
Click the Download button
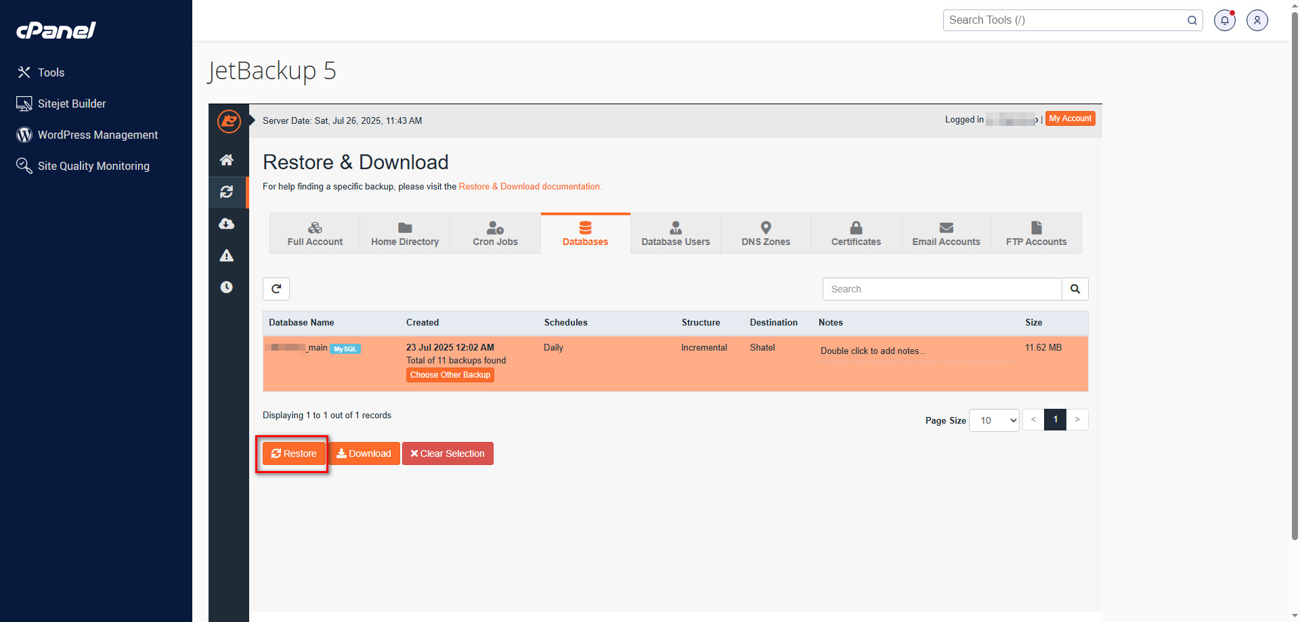click(x=364, y=453)
